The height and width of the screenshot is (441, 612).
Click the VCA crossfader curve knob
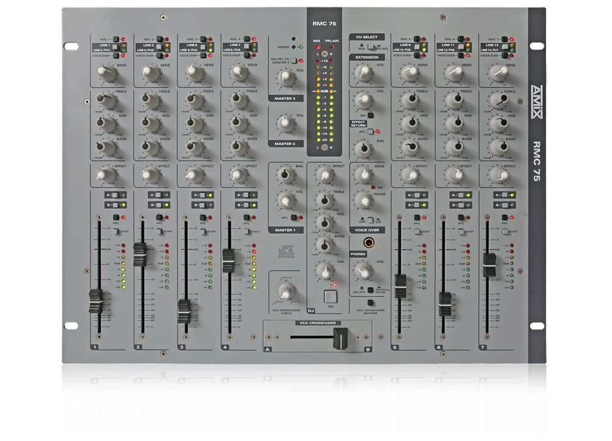click(287, 292)
